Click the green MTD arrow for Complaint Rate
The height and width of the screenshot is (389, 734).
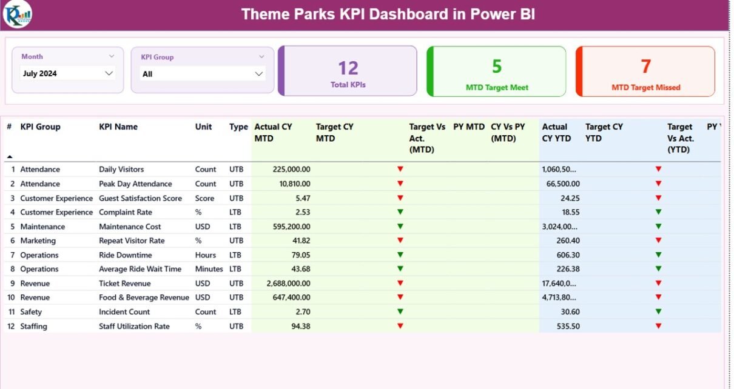coord(400,212)
